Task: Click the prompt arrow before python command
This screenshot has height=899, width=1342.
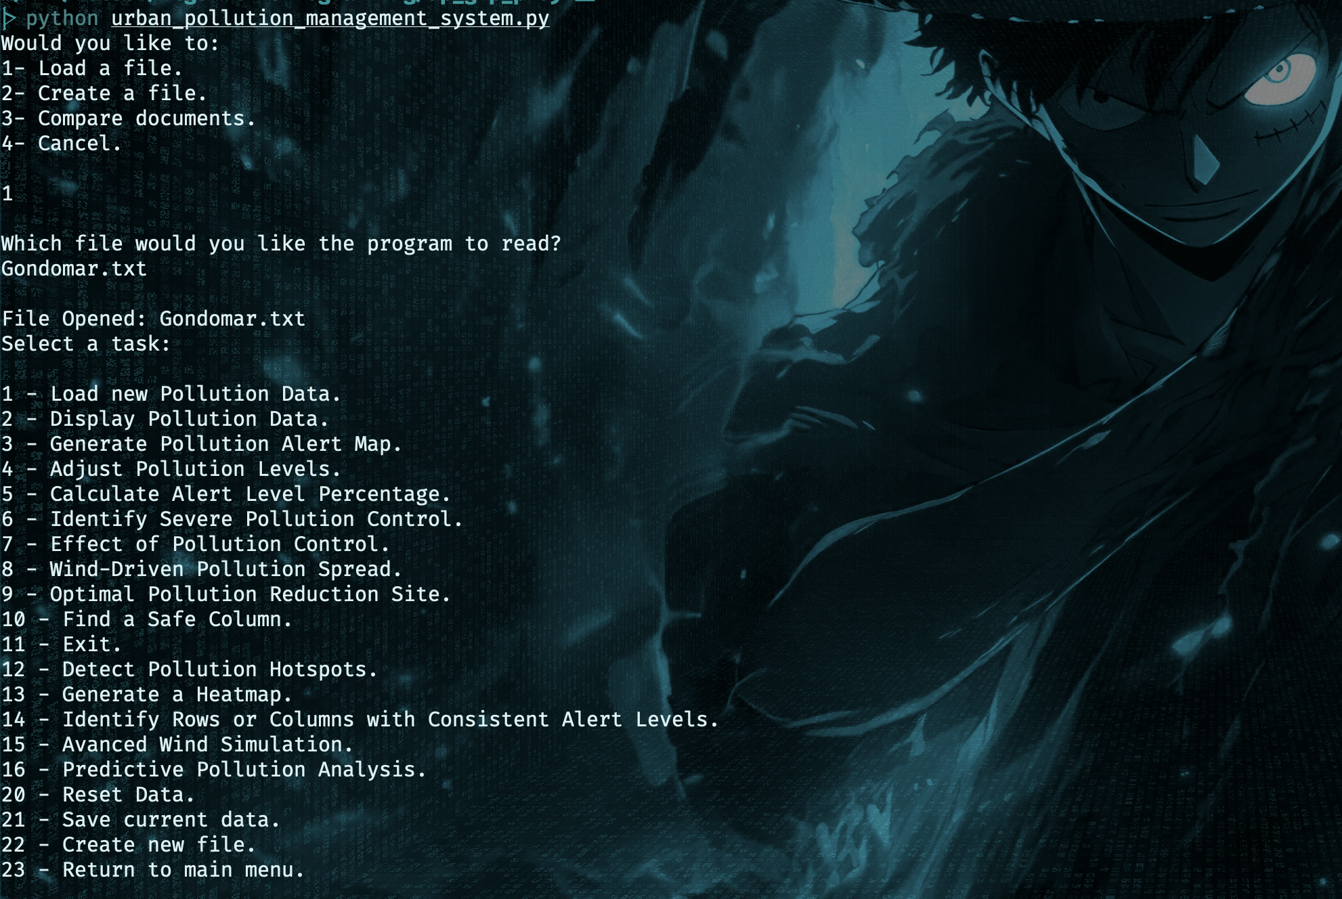Action: tap(9, 19)
